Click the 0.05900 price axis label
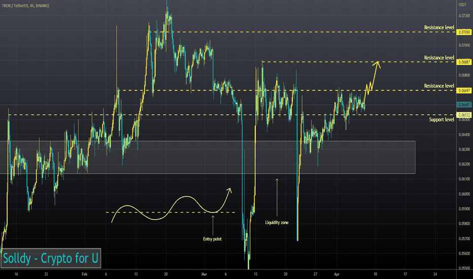The height and width of the screenshot is (279, 473). click(464, 208)
